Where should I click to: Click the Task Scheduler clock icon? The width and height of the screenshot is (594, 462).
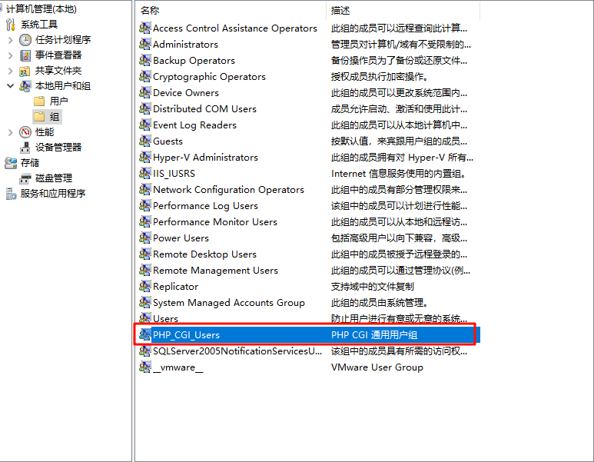click(x=25, y=40)
